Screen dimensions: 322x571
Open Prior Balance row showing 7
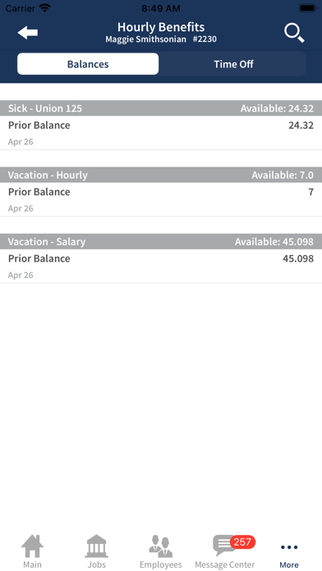tap(161, 199)
